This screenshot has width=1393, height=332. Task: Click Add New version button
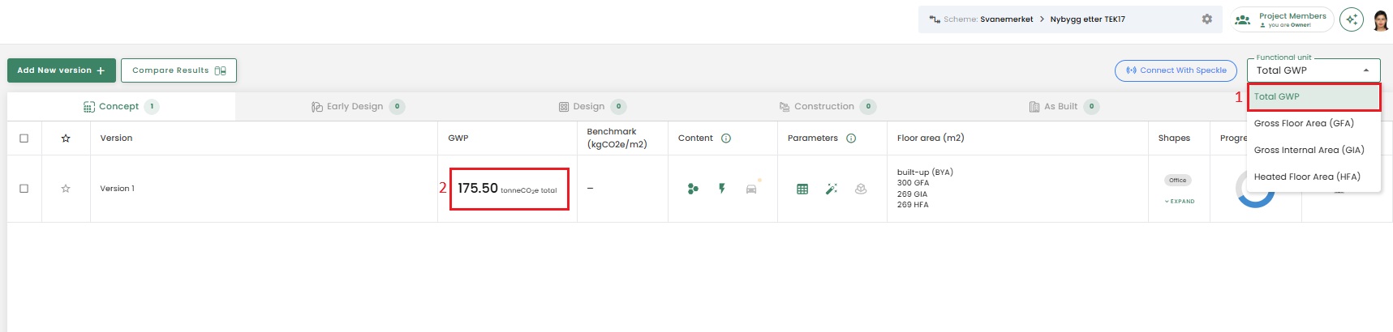click(61, 70)
